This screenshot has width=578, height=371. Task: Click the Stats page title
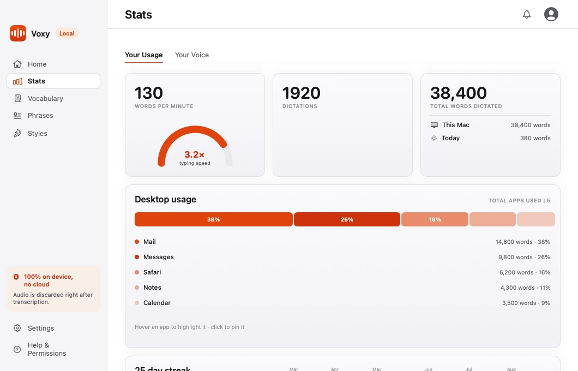point(139,15)
